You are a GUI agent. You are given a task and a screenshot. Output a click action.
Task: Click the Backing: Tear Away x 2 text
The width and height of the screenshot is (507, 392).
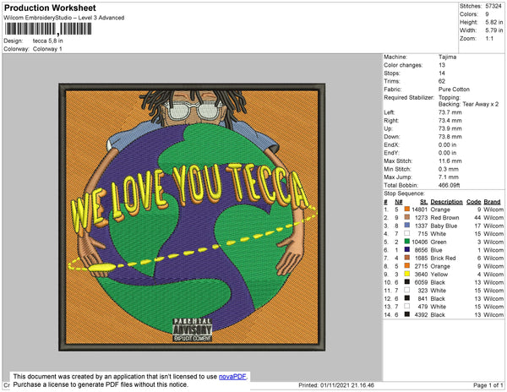click(x=468, y=104)
